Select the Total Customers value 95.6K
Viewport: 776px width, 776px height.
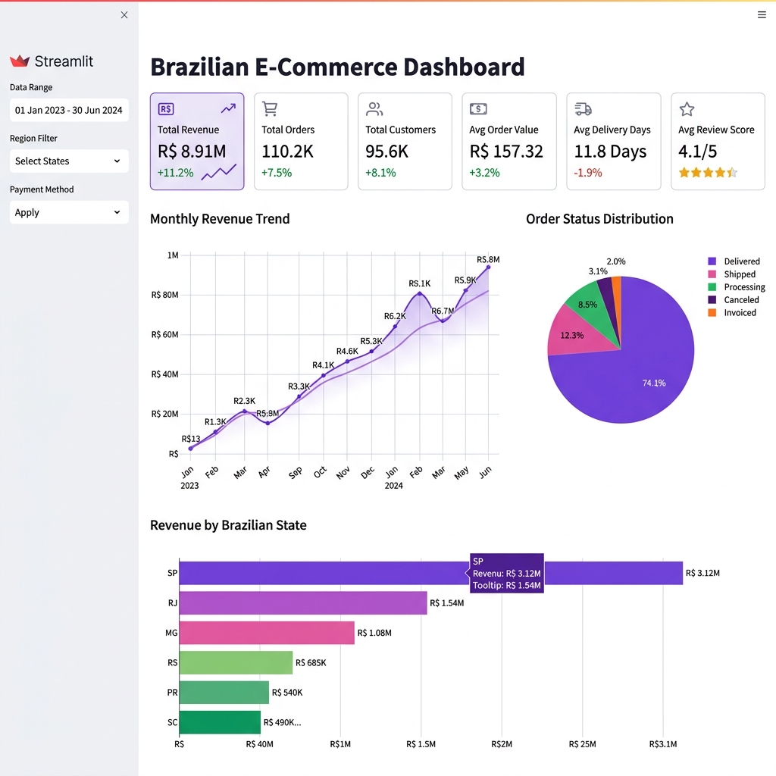coord(387,152)
